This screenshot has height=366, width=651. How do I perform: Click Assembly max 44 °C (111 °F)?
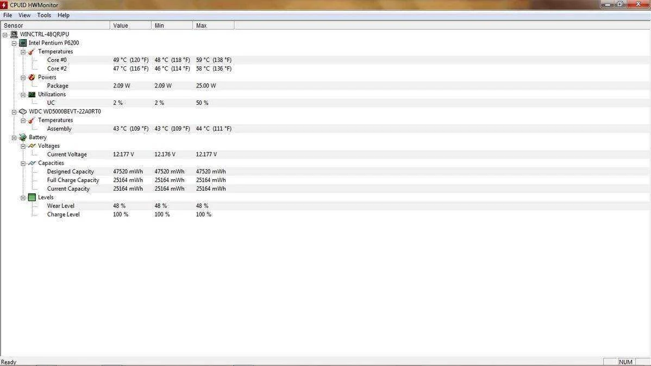[214, 129]
